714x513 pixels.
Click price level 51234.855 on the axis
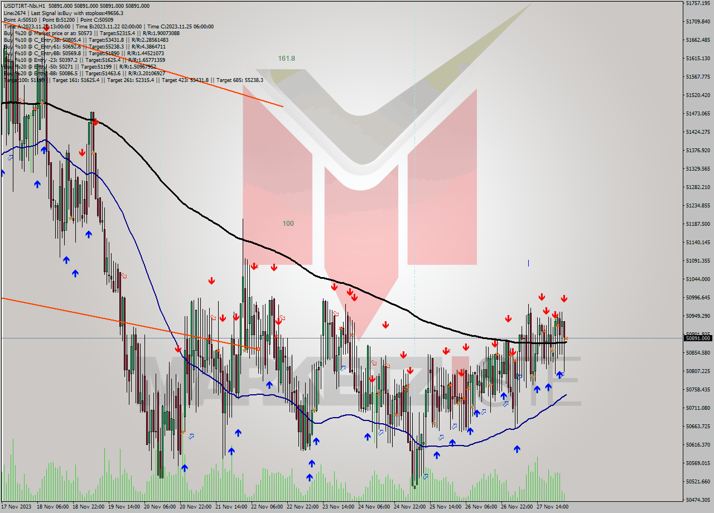(698, 205)
